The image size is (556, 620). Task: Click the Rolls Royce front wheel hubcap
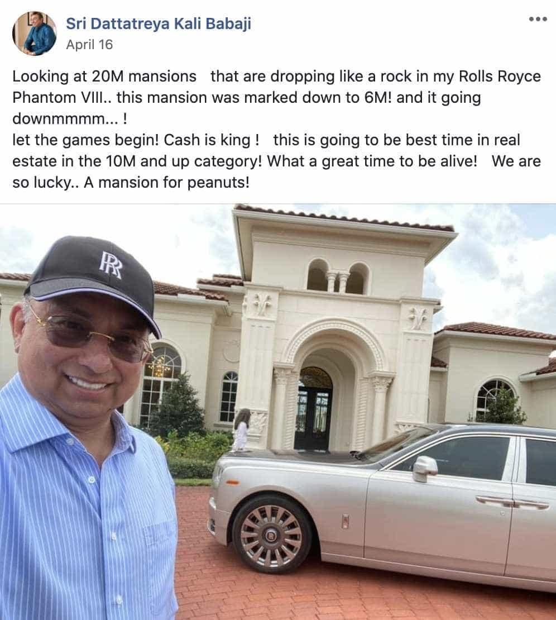271,536
